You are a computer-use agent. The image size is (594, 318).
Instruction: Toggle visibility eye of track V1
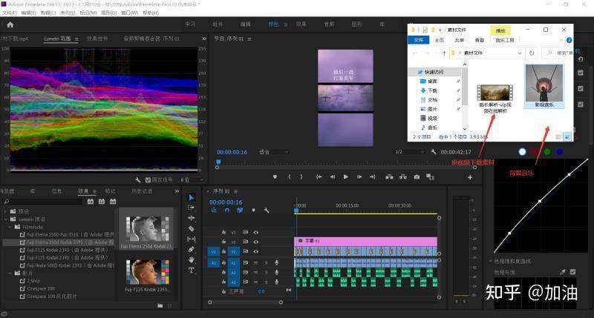(x=256, y=251)
